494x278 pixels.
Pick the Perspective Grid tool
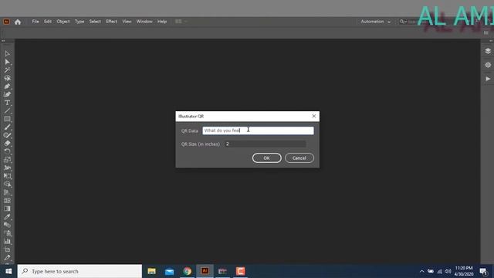pos(7,192)
